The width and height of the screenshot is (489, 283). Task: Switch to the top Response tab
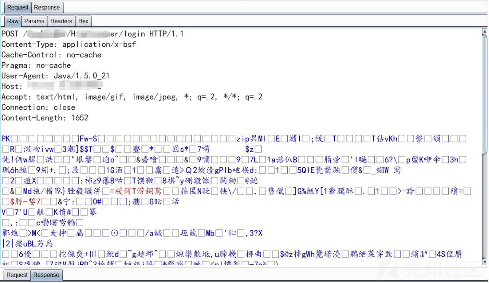[x=47, y=7]
